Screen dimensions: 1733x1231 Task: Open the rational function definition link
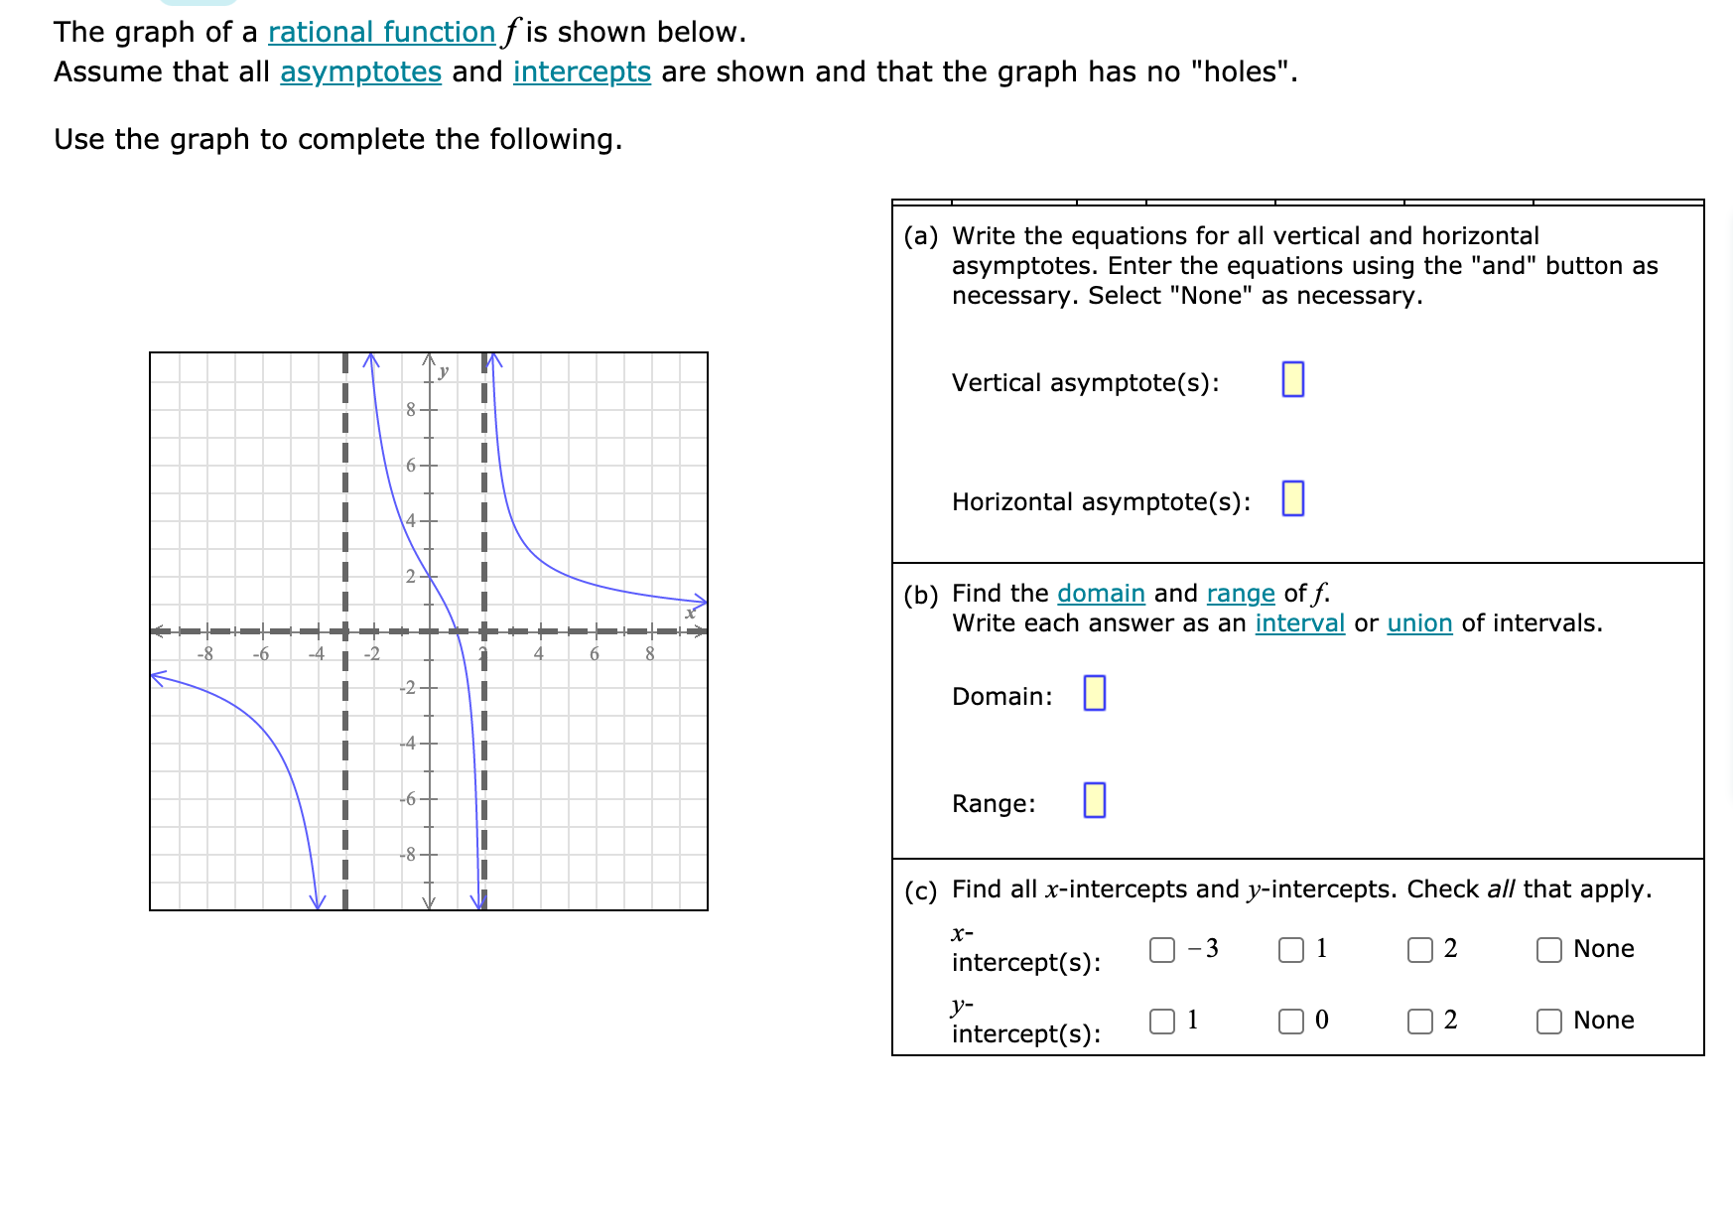(x=380, y=31)
